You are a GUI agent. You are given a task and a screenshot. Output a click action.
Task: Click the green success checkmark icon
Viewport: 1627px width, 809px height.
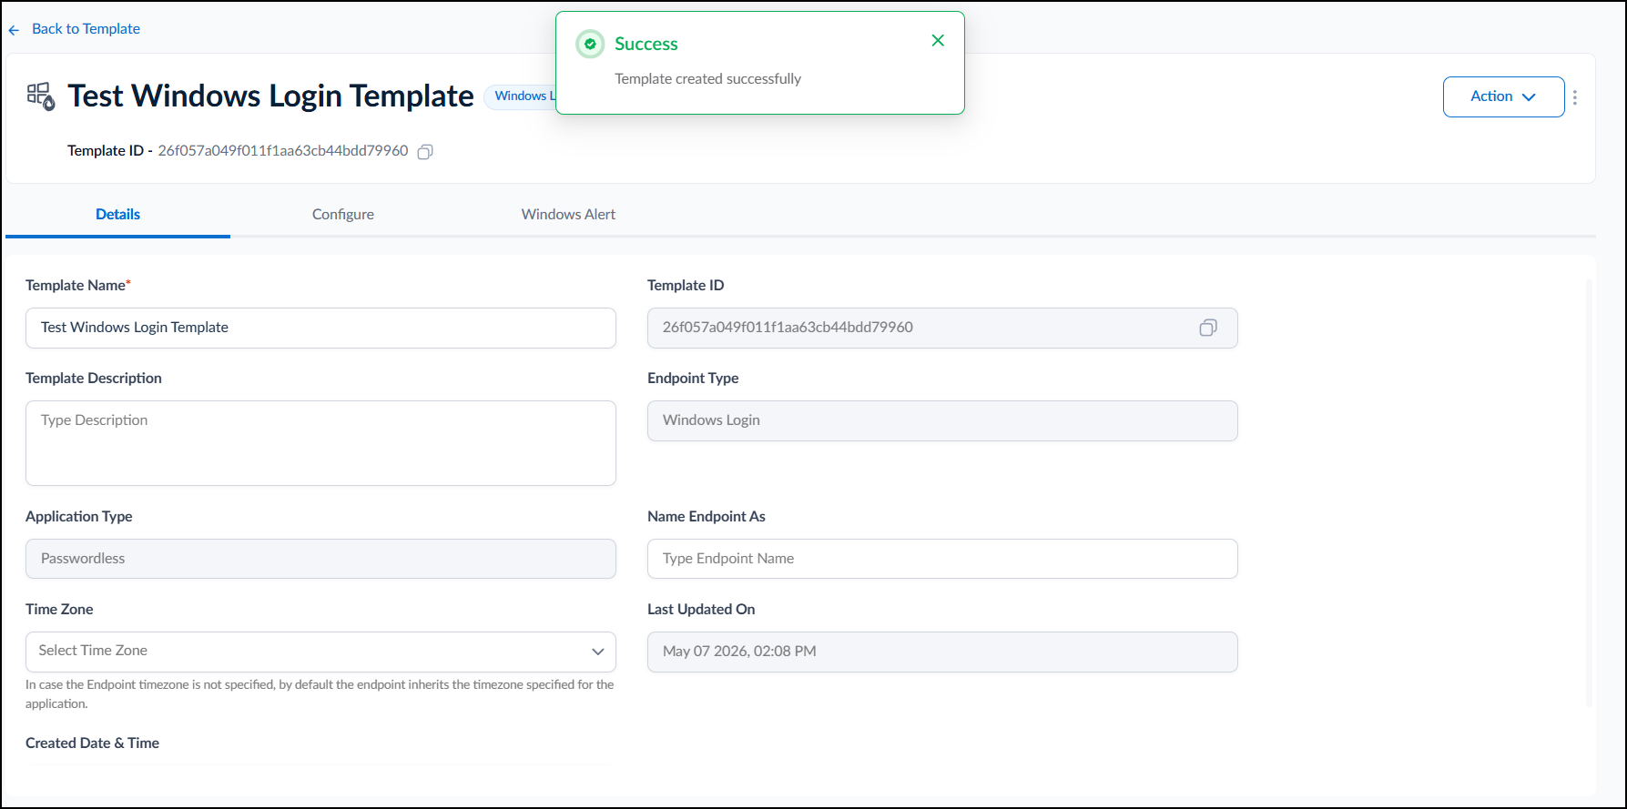590,44
